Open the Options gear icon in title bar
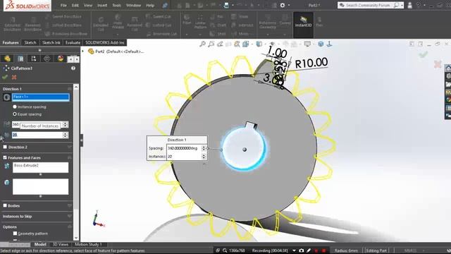The height and width of the screenshot is (254, 451). (x=283, y=5)
